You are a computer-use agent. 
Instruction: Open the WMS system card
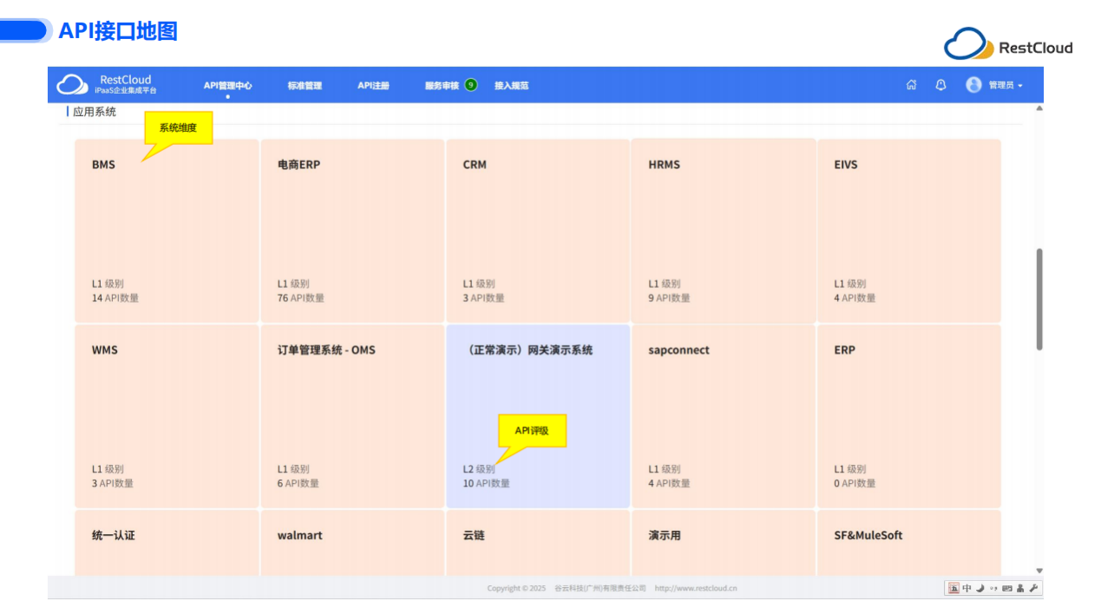tap(167, 416)
